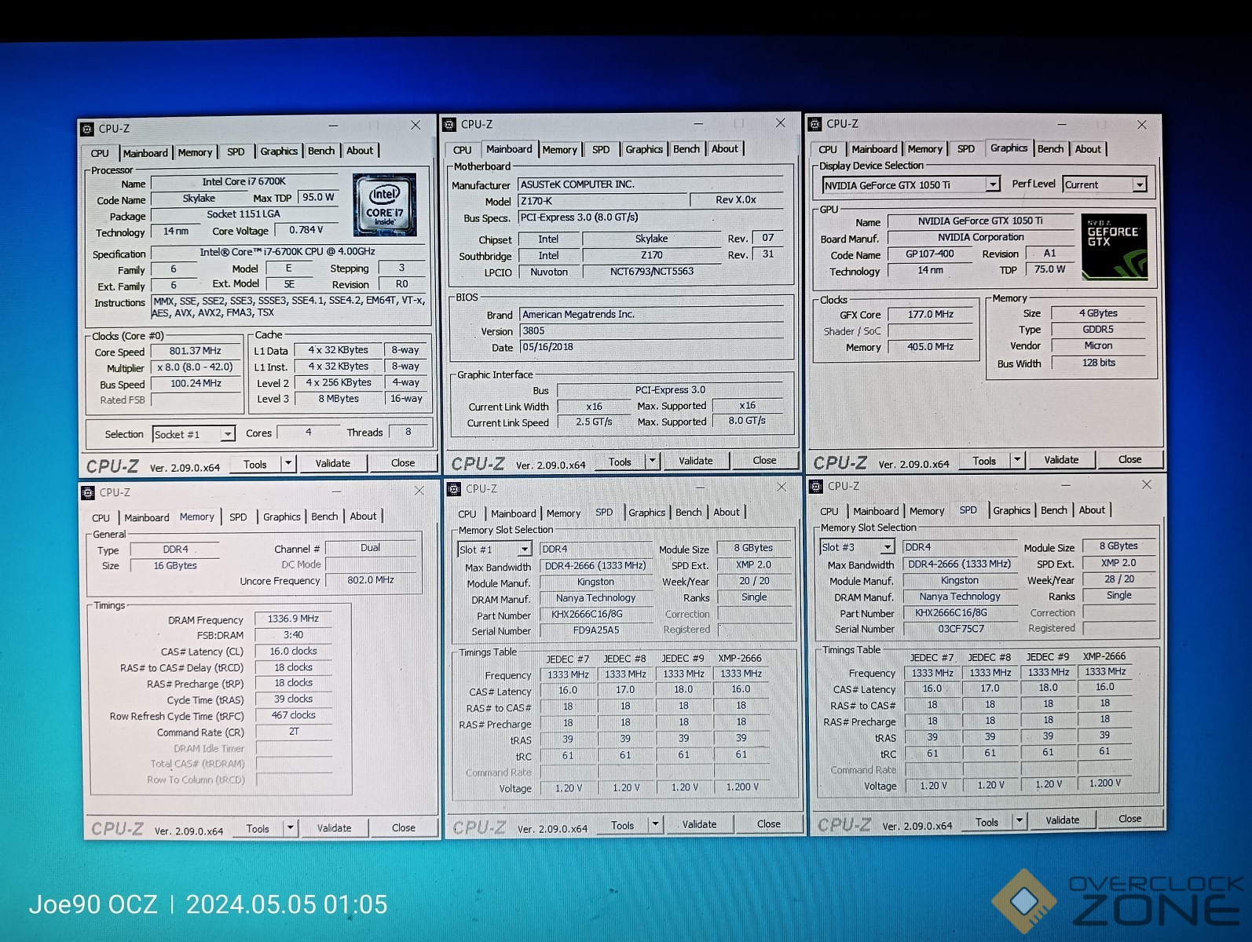
Task: Click Serial Number value 03CF75C7
Action: click(x=961, y=629)
